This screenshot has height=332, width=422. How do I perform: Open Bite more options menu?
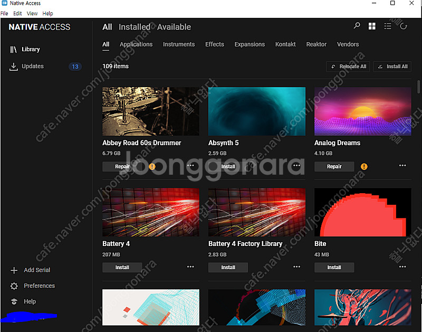pyautogui.click(x=402, y=267)
